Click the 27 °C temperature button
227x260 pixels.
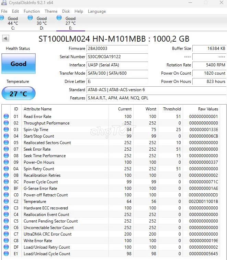(19, 94)
